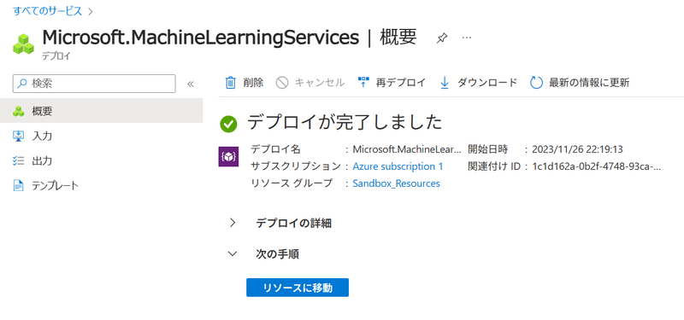Click the 開始日時 value 2023/11/26 22:19:13
This screenshot has width=684, height=320.
click(577, 149)
